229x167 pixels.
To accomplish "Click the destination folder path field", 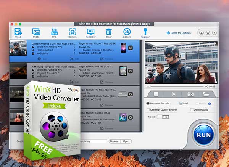I will [94, 141].
